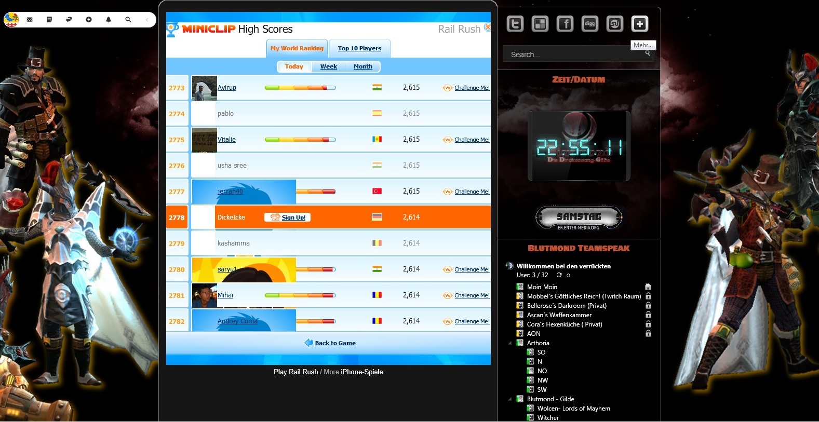Image resolution: width=819 pixels, height=422 pixels.
Task: Click the magnifier in the sidebar search box
Action: [648, 53]
